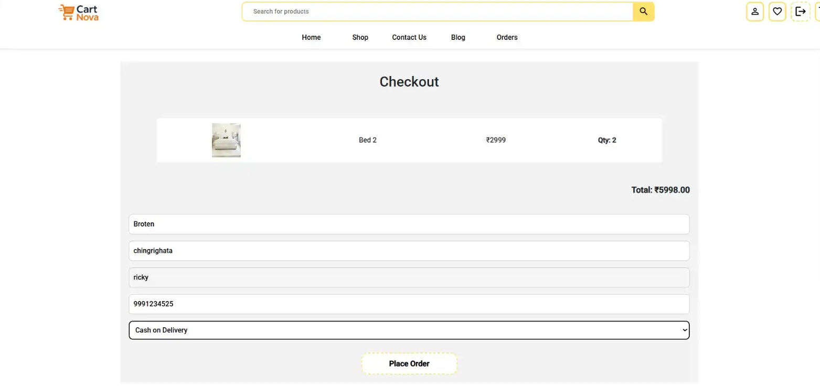Open the Blog link
The image size is (820, 386).
(x=458, y=37)
